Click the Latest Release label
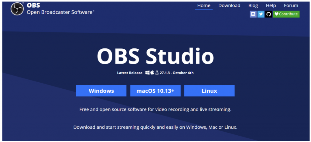Viewport: 311px width, 142px height. click(130, 73)
